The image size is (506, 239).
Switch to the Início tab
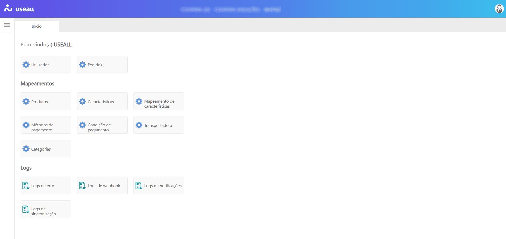click(36, 26)
